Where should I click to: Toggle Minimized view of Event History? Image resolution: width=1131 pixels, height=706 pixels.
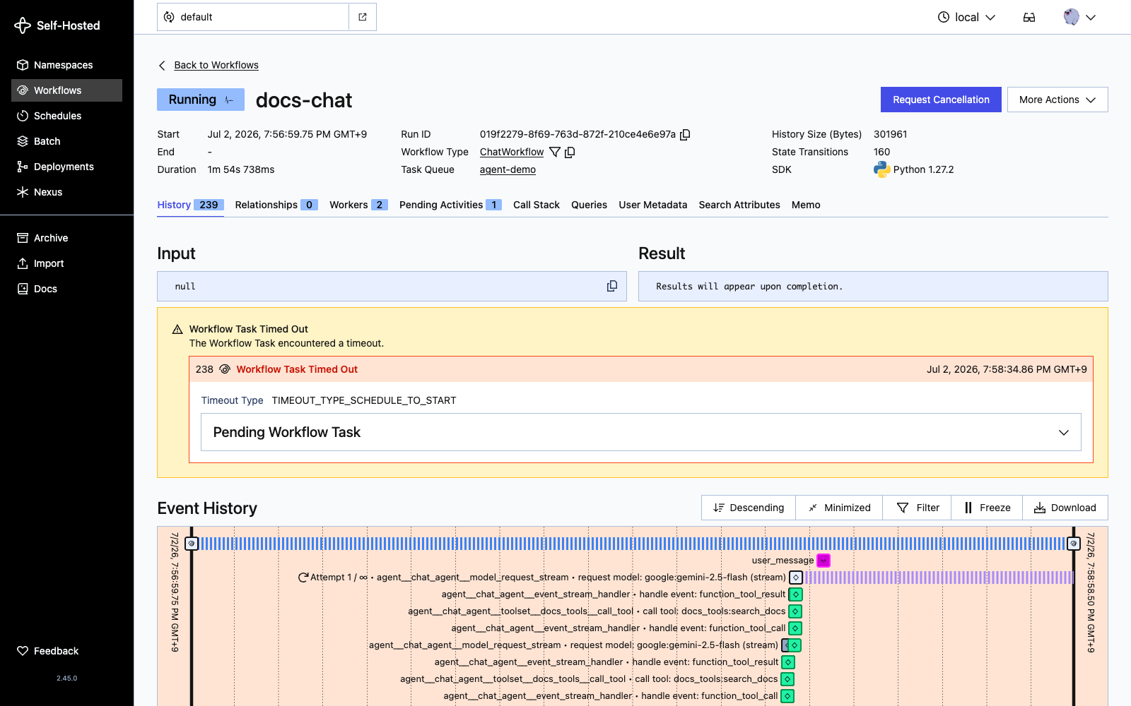[x=839, y=508]
